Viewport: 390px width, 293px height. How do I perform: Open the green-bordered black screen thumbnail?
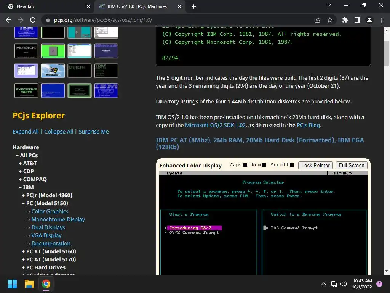[x=80, y=91]
